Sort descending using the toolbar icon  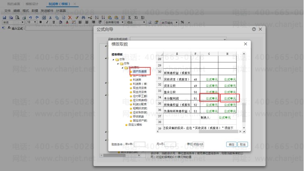tap(103, 17)
